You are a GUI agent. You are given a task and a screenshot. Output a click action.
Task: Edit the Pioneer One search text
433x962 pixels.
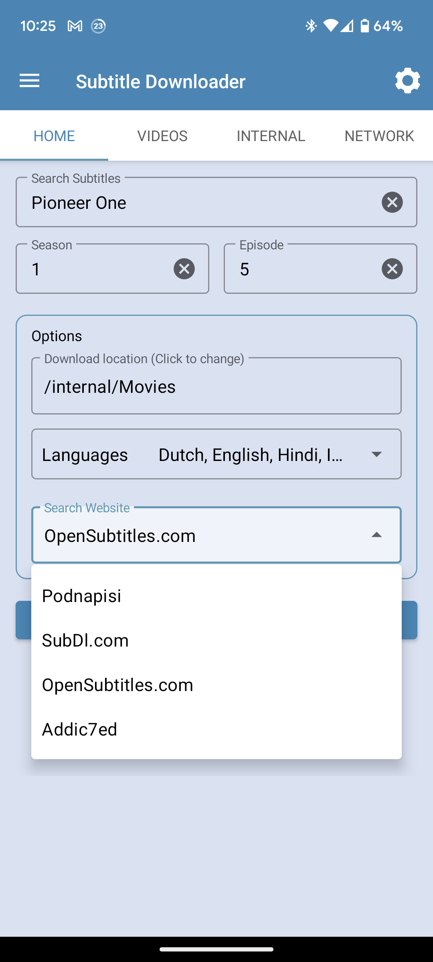click(79, 203)
